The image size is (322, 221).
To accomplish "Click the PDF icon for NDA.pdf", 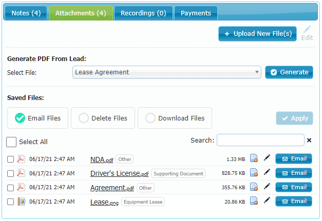I will point(21,159).
